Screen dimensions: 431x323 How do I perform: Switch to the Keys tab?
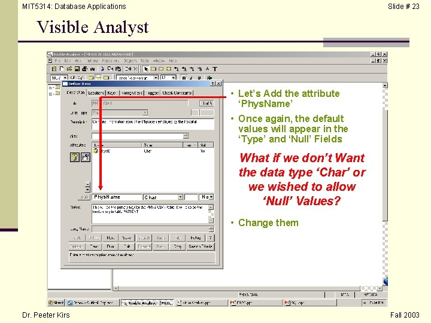click(x=112, y=93)
